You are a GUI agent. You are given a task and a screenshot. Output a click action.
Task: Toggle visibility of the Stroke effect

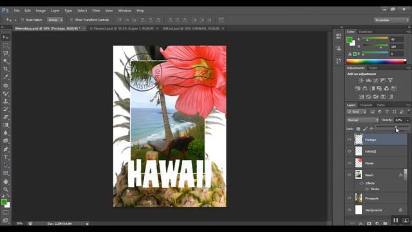click(367, 189)
